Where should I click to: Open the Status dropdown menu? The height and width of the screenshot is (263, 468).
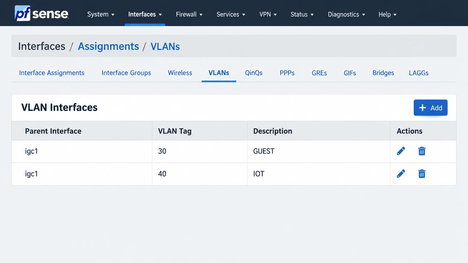pyautogui.click(x=302, y=14)
